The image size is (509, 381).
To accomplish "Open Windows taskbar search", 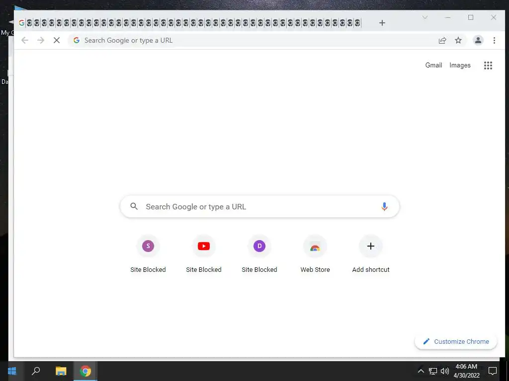I will pyautogui.click(x=36, y=371).
